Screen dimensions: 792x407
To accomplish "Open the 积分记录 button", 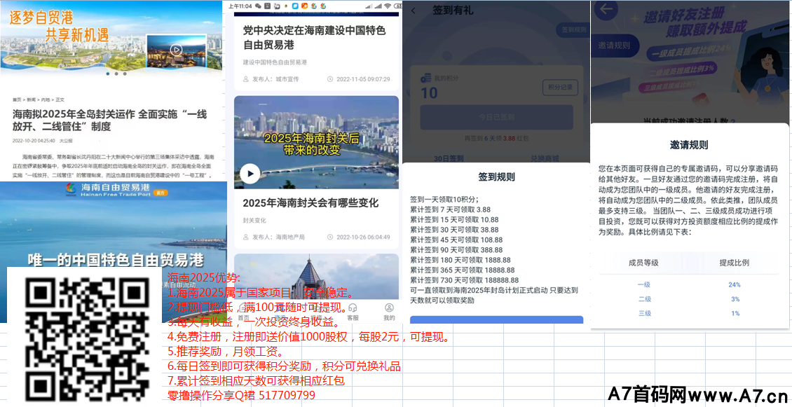I will point(560,88).
